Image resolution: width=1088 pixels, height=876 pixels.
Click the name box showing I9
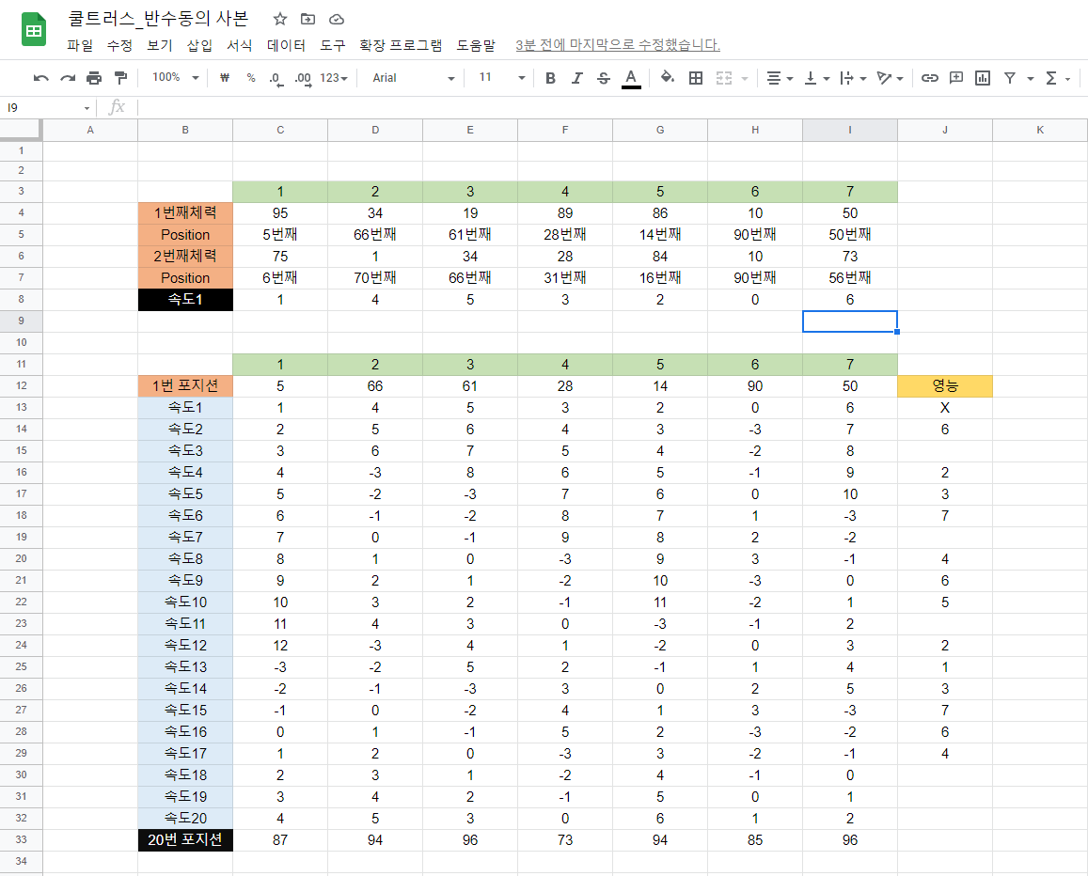point(49,107)
